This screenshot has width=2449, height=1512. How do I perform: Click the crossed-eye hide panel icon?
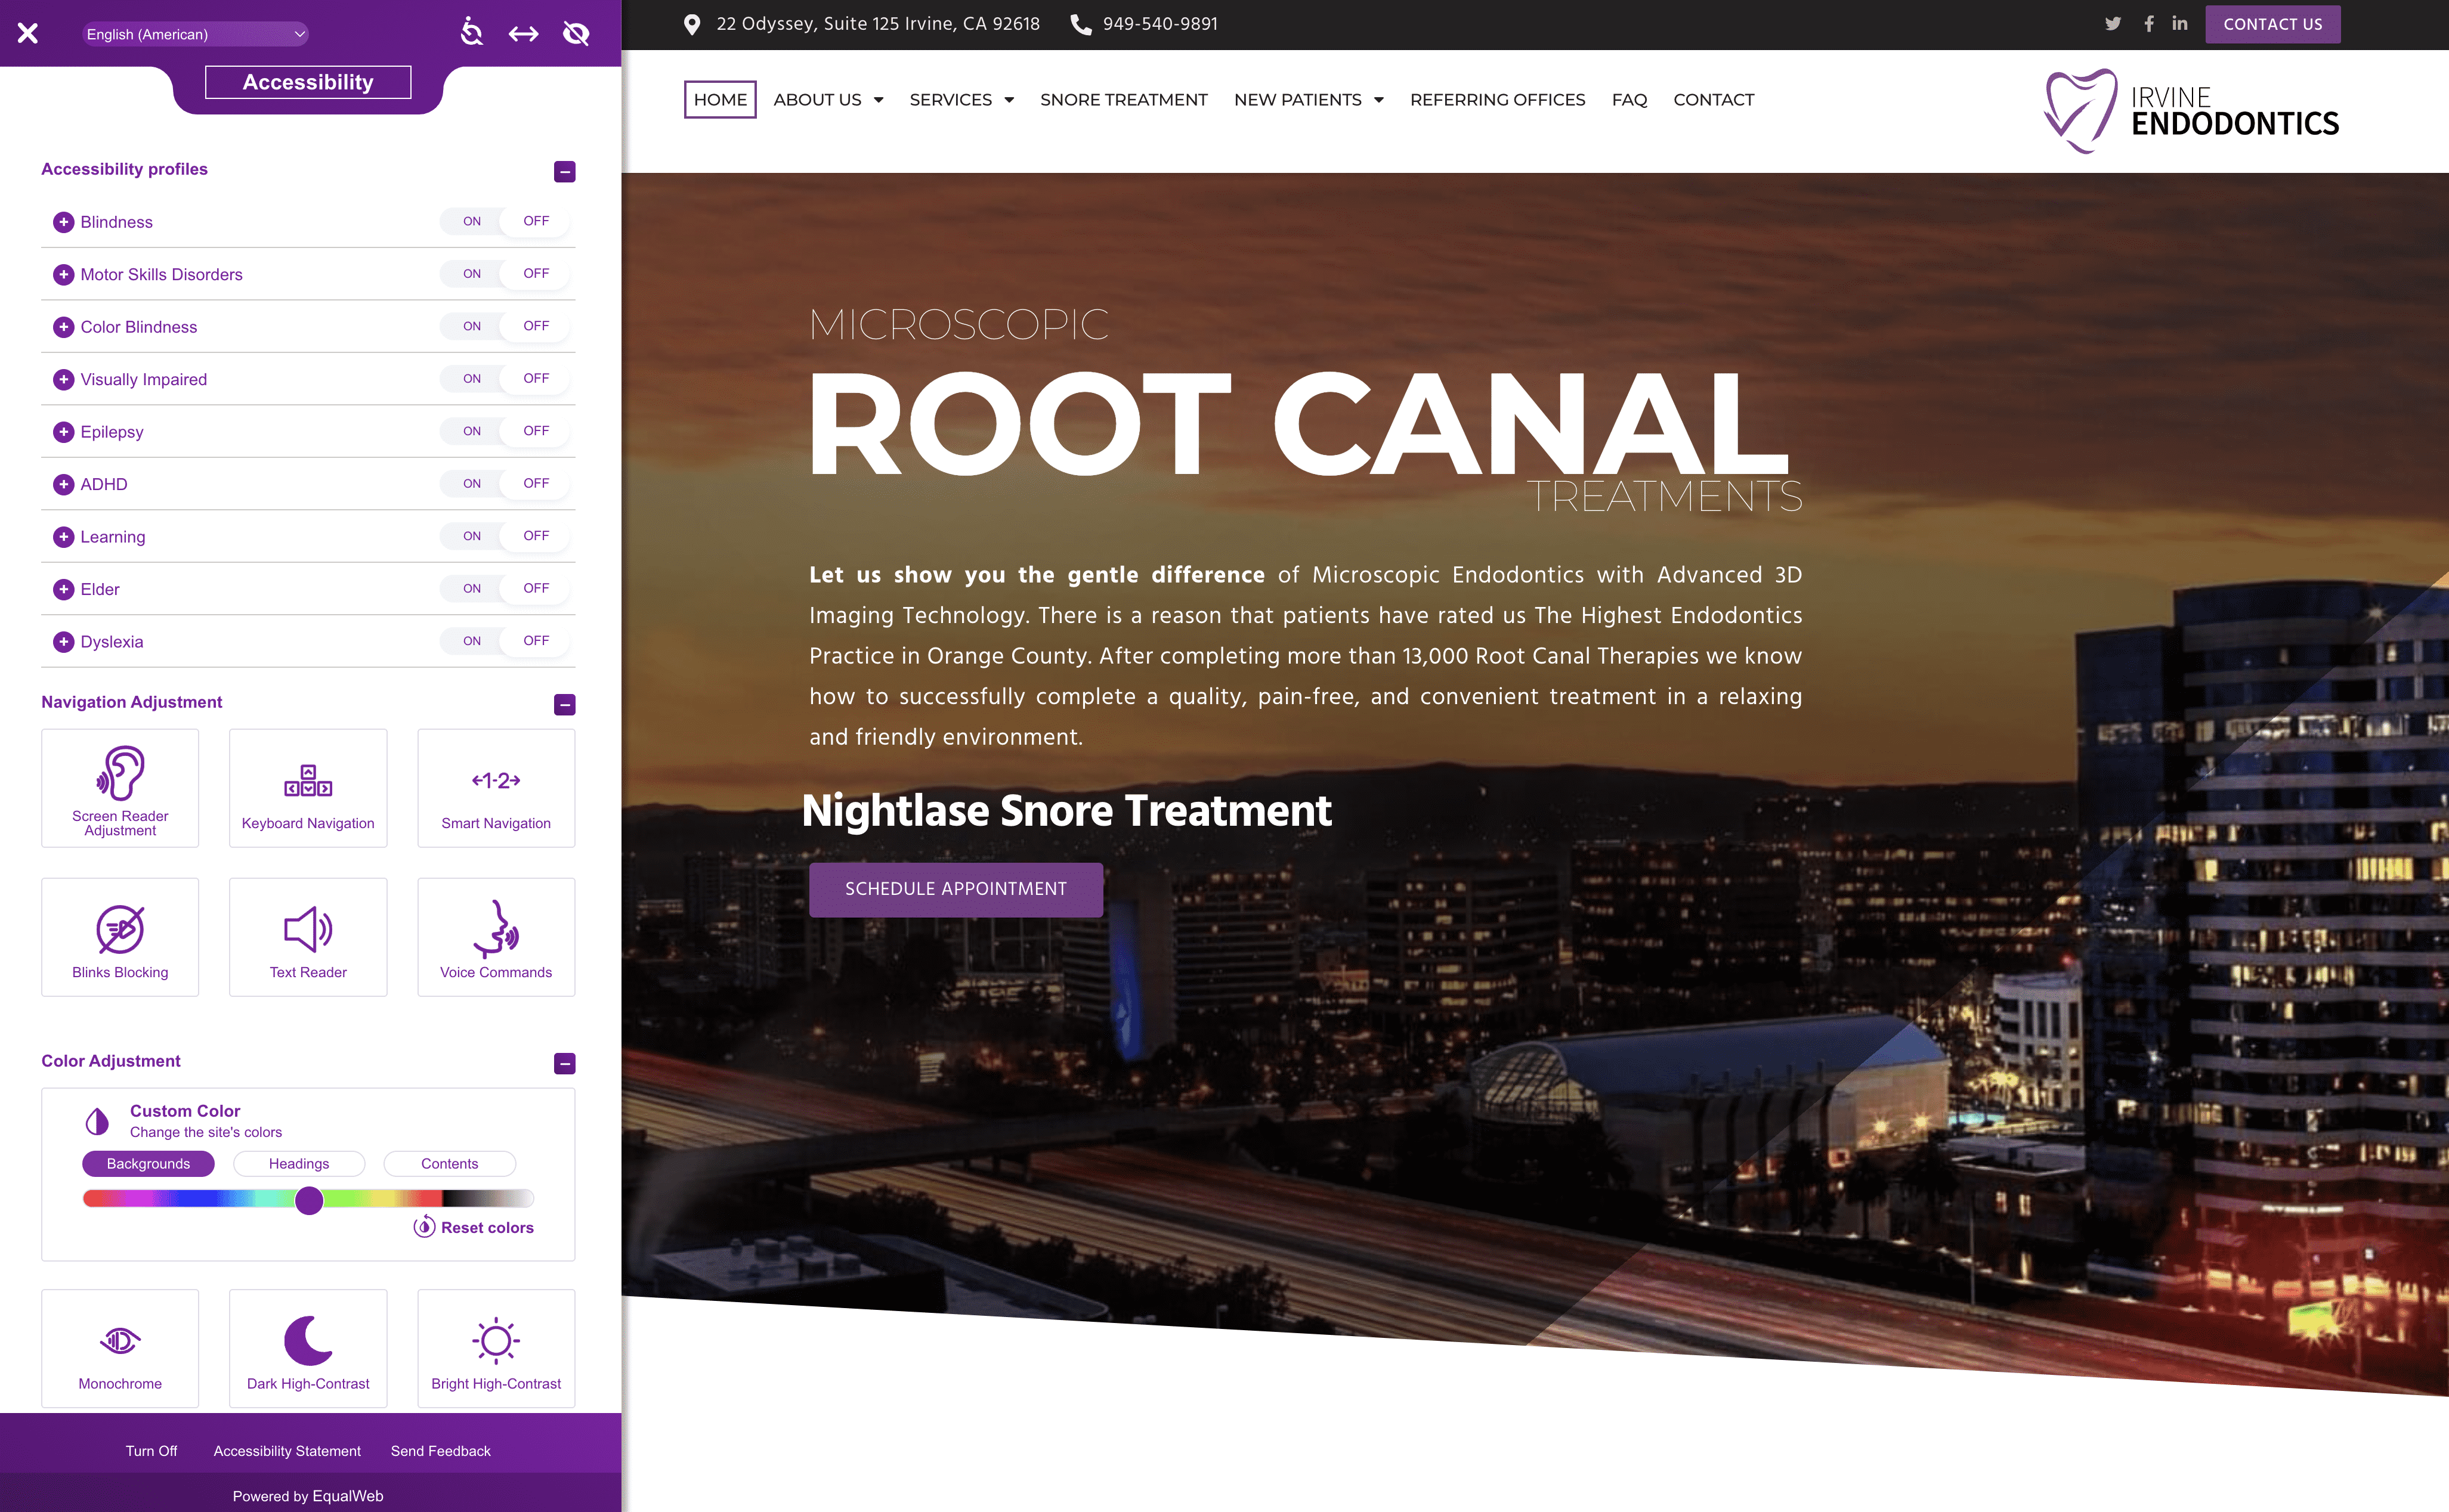point(576,34)
